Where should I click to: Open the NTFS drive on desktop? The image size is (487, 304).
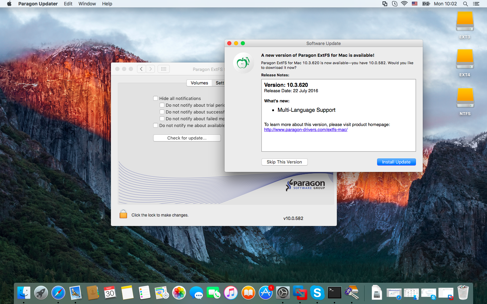(x=465, y=98)
